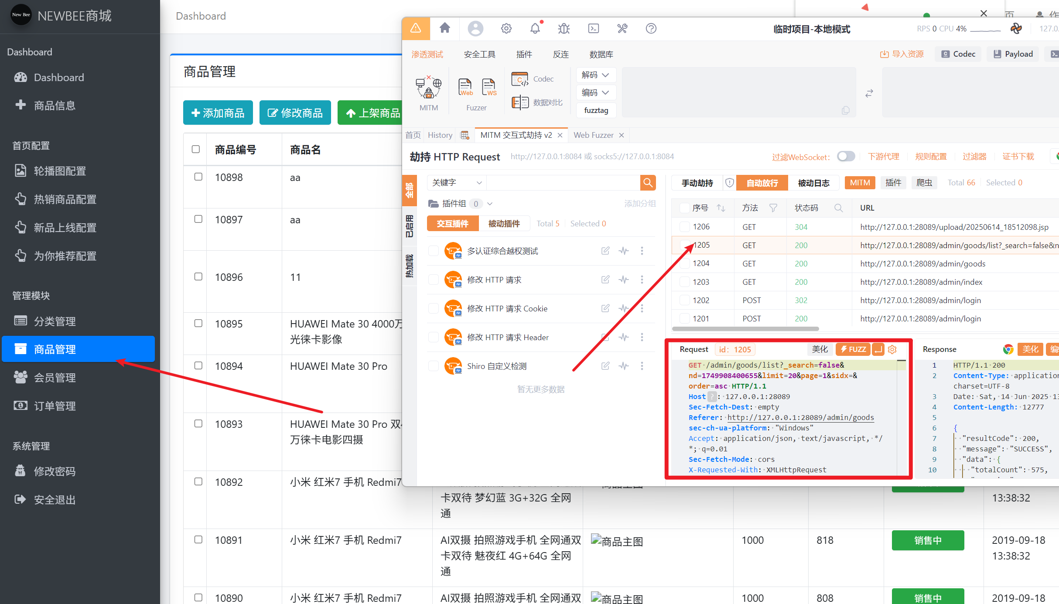The height and width of the screenshot is (604, 1059).
Task: Click the horizontal scrollbar under request list
Action: [745, 329]
